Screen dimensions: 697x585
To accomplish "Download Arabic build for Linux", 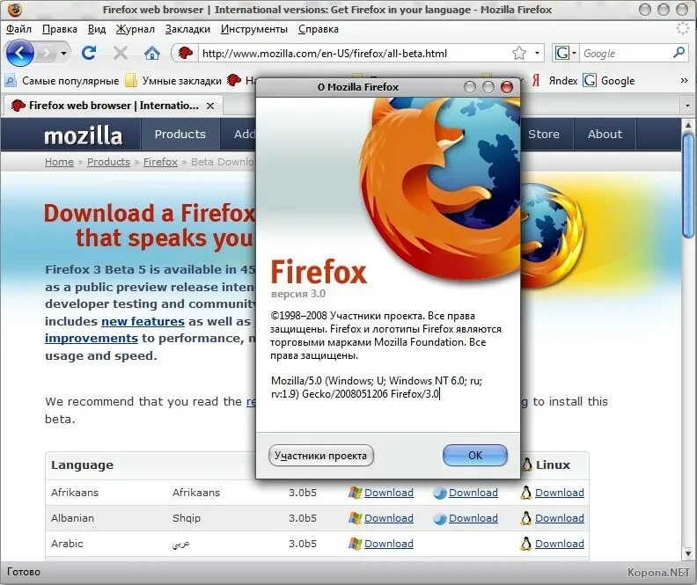I will point(559,544).
